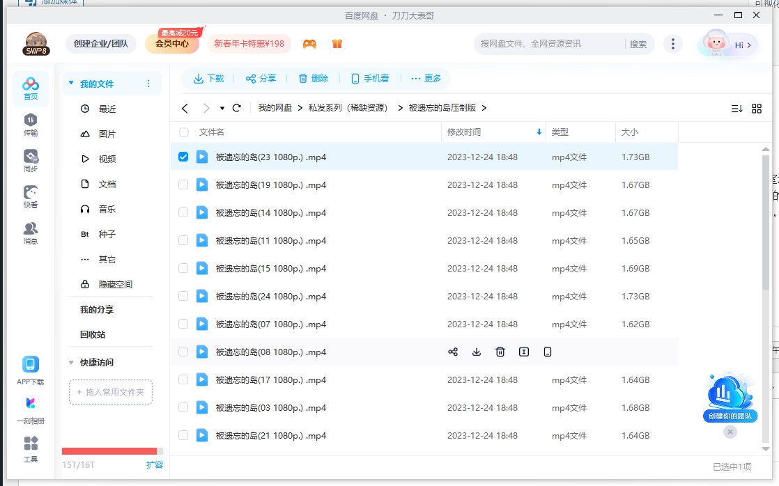Refresh the file list
The width and height of the screenshot is (779, 486).
click(236, 108)
